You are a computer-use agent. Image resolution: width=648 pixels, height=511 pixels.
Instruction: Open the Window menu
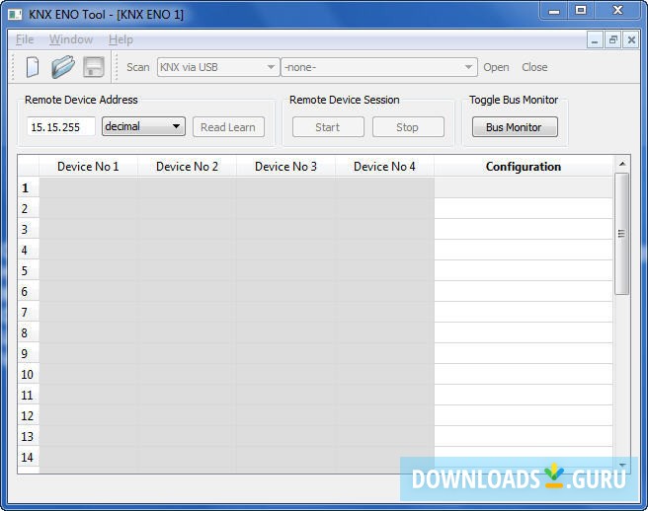[71, 39]
